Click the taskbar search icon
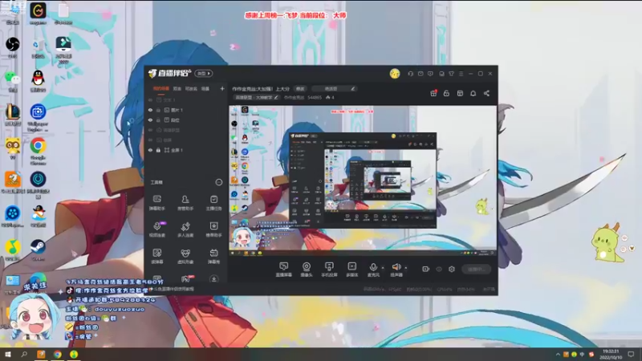This screenshot has width=642, height=361. pos(24,355)
